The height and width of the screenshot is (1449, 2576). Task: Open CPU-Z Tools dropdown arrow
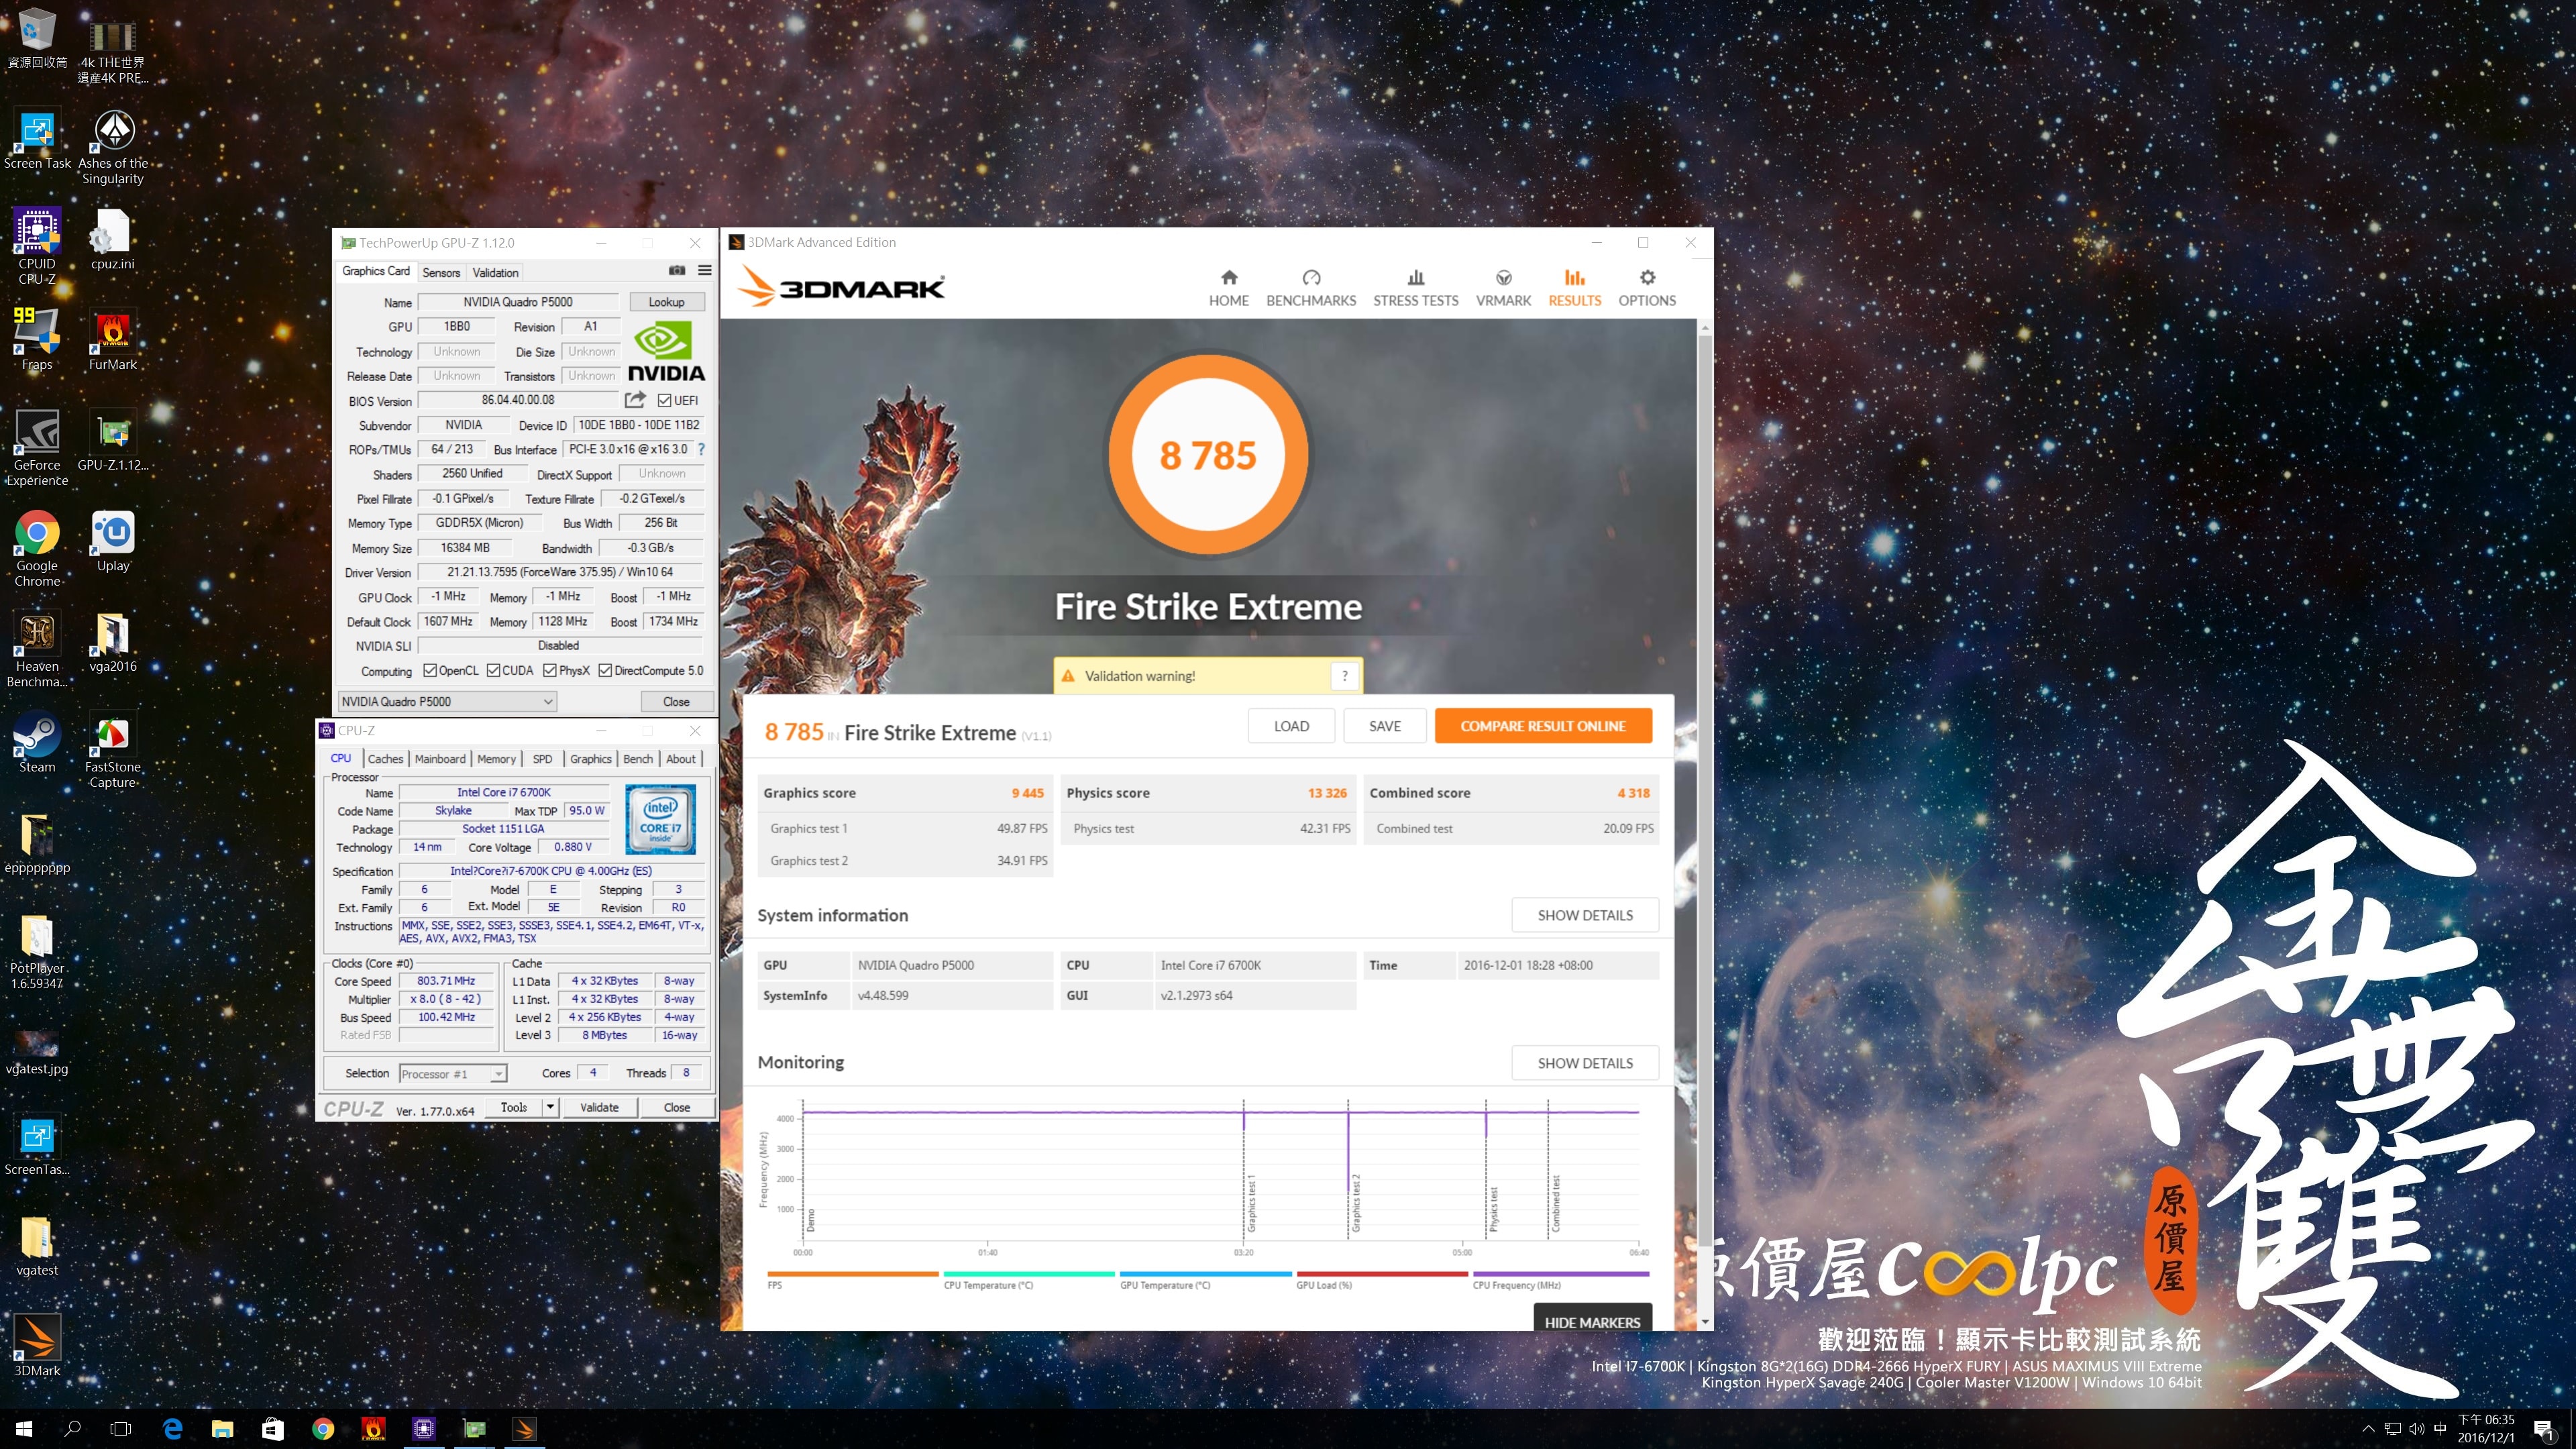(x=549, y=1107)
